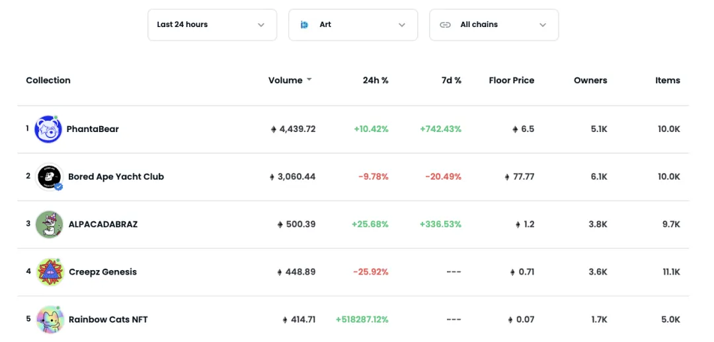Image resolution: width=714 pixels, height=342 pixels.
Task: Open the Bored Ape Yacht Club link
Action: pos(116,177)
